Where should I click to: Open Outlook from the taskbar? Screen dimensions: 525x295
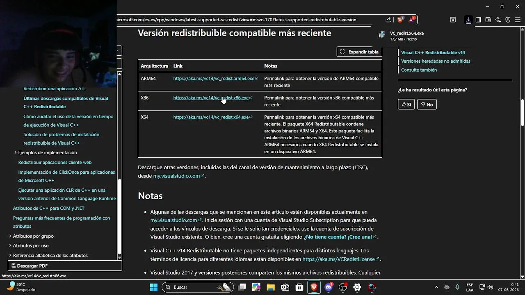point(285,287)
